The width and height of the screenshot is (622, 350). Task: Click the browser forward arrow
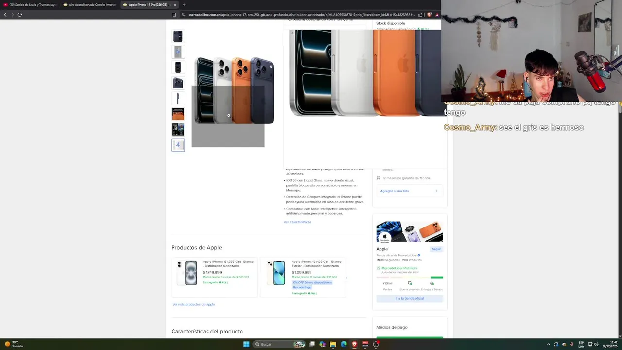[x=13, y=15]
